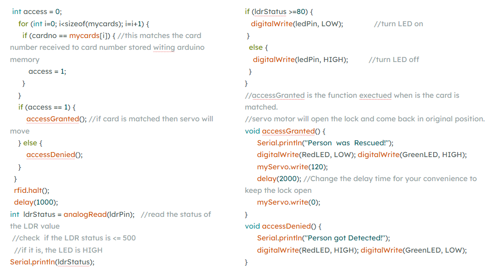Click the myServo.write(0); line
The width and height of the screenshot is (488, 273).
tap(289, 202)
